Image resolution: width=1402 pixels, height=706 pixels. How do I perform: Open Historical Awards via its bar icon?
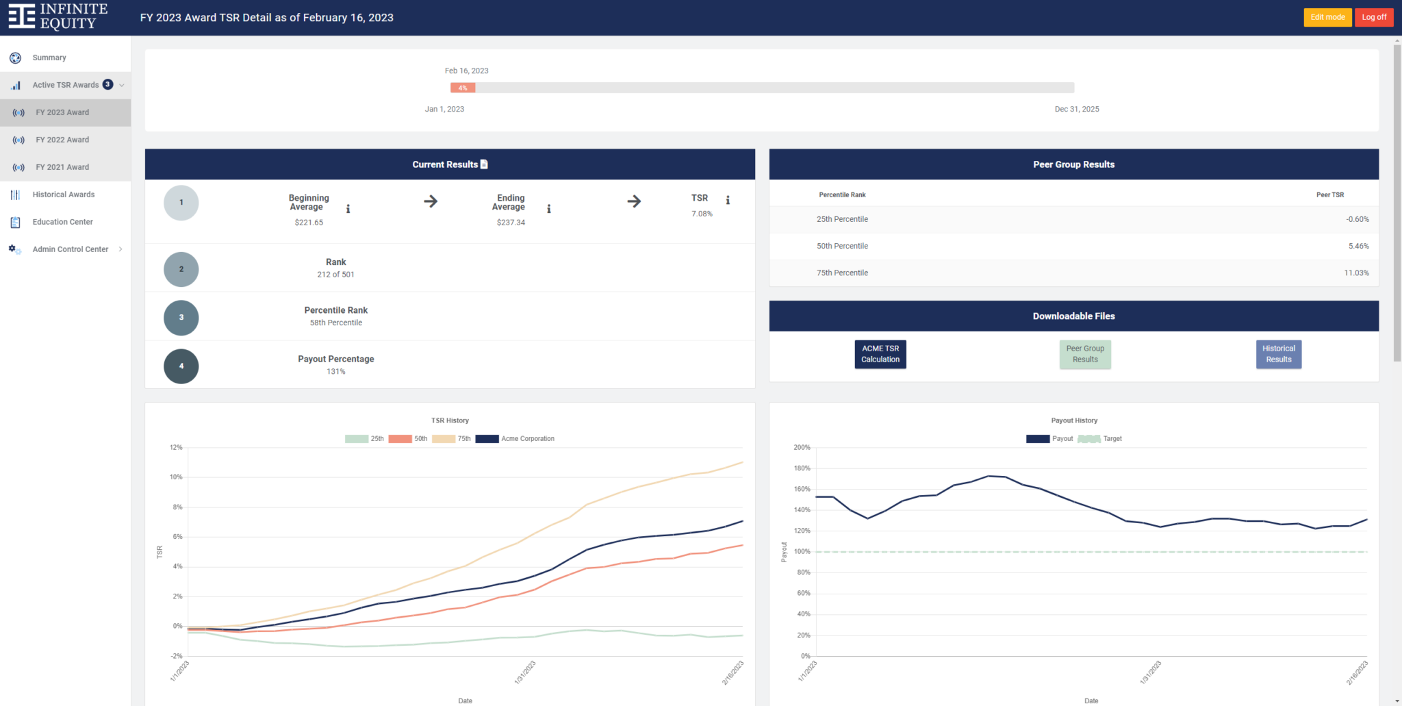point(15,194)
